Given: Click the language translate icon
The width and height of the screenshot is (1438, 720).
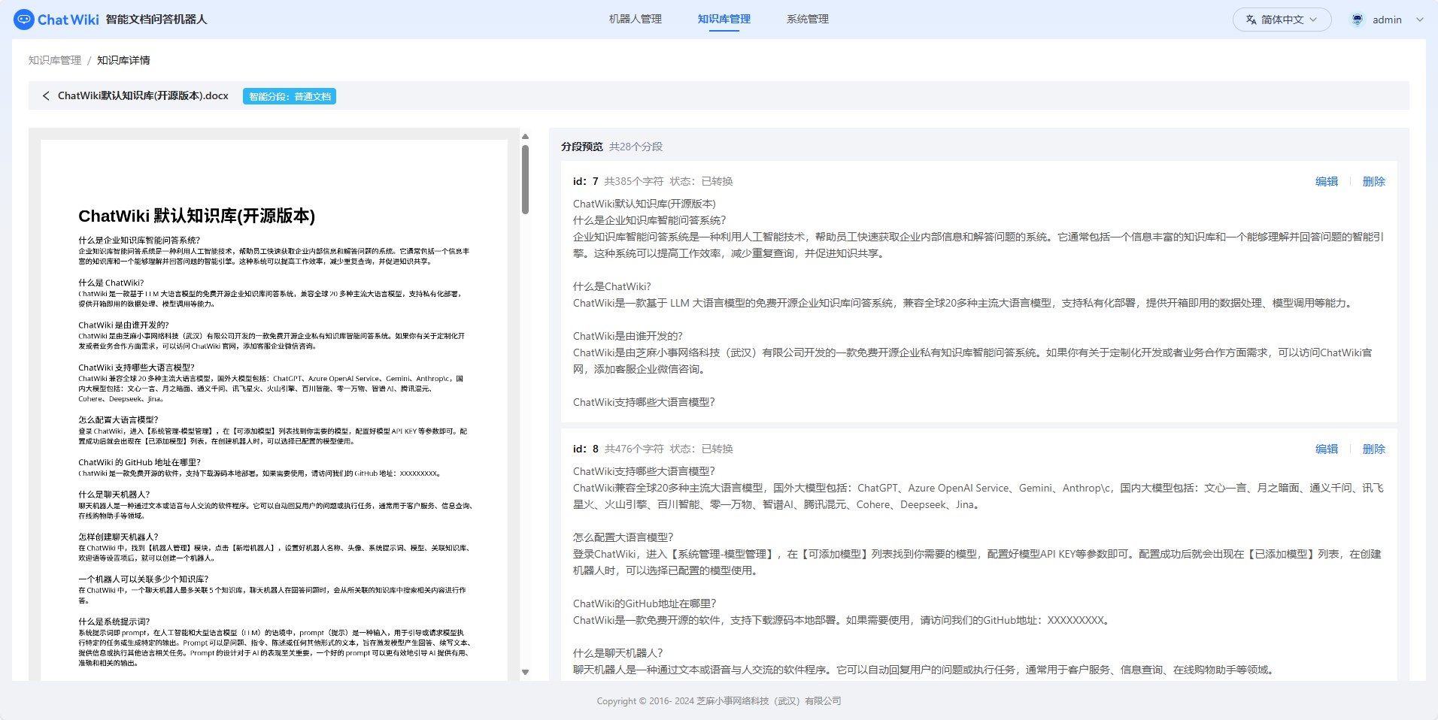Looking at the screenshot, I should (1251, 20).
